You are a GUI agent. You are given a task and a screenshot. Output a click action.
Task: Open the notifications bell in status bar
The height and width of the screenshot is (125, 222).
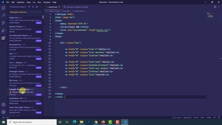pos(219,118)
